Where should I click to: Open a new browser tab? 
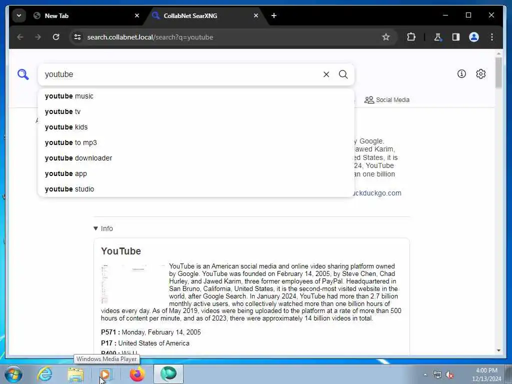pos(274,15)
